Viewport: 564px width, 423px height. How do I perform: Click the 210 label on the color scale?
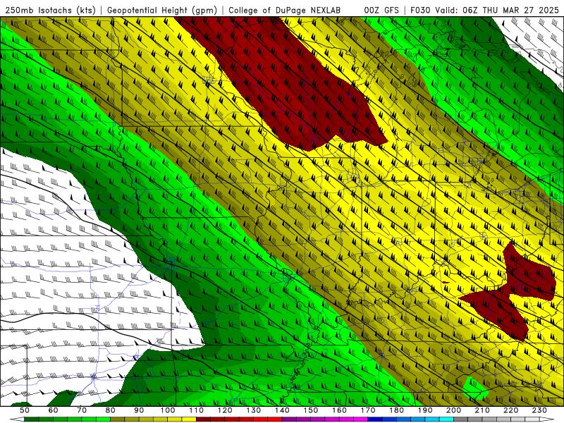482,410
